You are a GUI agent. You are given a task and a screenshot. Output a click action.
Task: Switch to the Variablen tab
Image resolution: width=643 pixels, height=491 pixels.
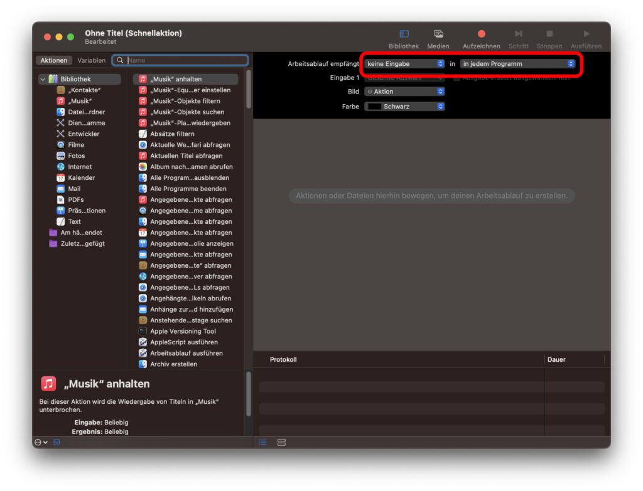tap(92, 60)
